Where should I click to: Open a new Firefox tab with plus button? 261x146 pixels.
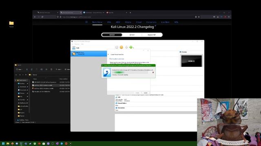pyautogui.click(x=130, y=13)
